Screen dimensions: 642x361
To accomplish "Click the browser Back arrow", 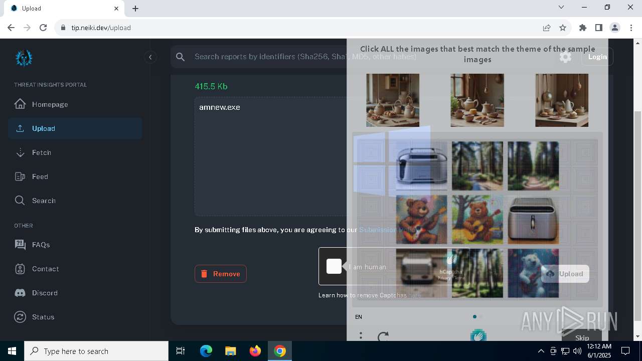I will [x=11, y=28].
